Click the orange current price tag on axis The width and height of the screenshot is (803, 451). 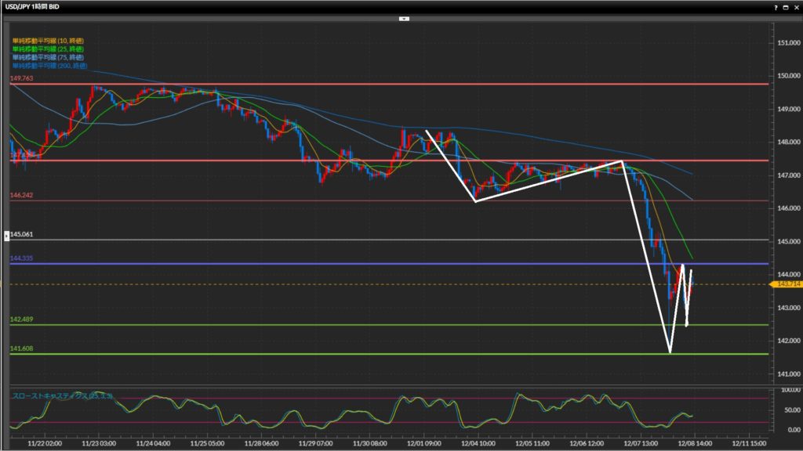tap(787, 285)
